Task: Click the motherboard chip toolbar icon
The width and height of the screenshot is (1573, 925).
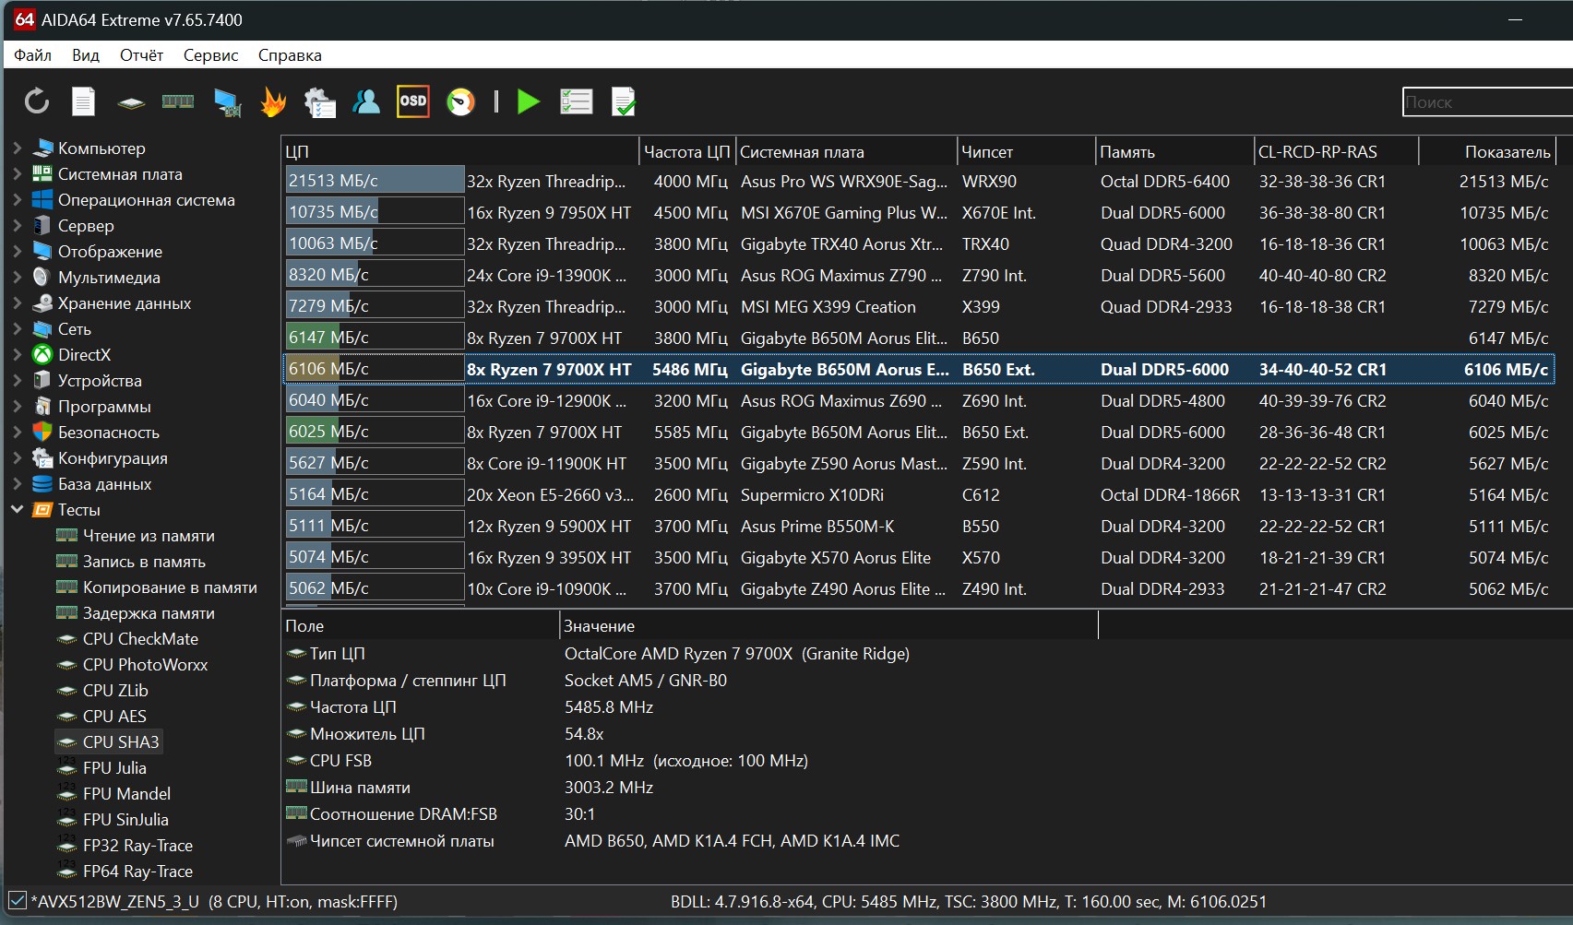Action: pyautogui.click(x=131, y=102)
